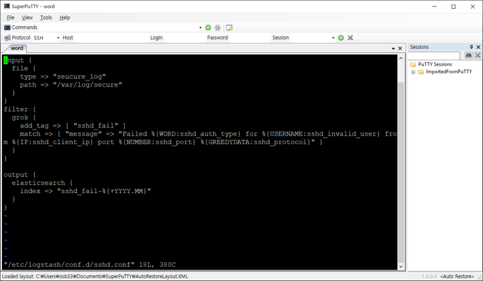Screen dimensions: 483x281
Task: Click the 'path => "/var/log/secure"' line
Action: click(71, 85)
